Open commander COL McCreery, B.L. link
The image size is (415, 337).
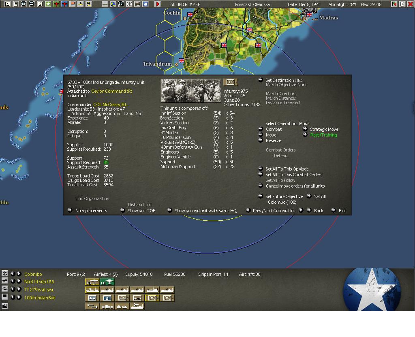pos(111,105)
